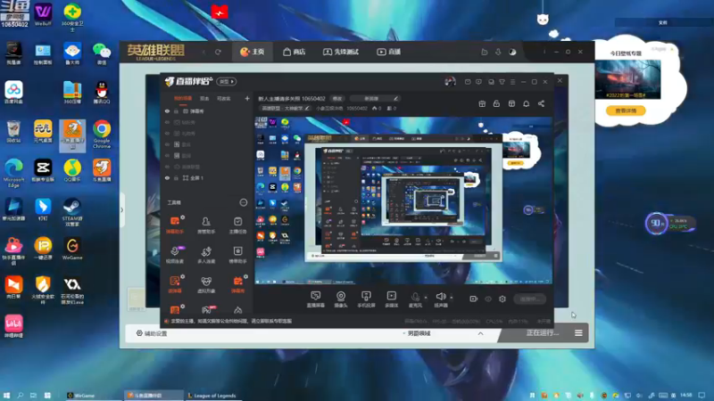
Task: Switch to 商店 tab in League client
Action: [x=293, y=52]
